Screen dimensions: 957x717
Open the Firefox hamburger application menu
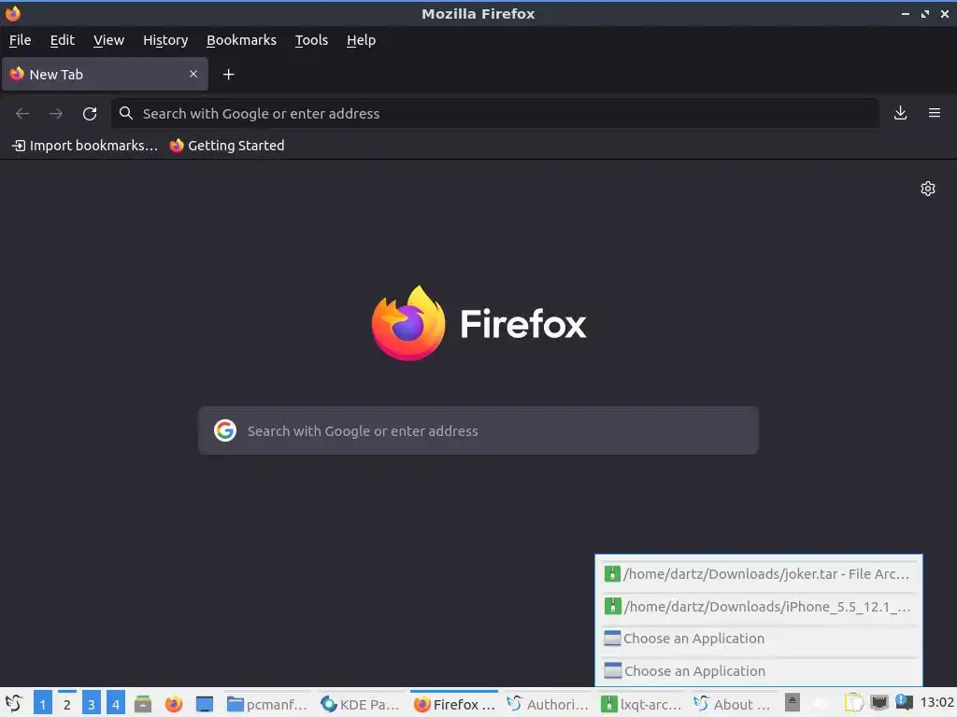[x=935, y=113]
